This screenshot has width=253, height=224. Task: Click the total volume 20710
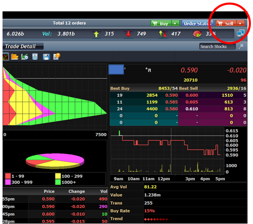[x=191, y=80]
